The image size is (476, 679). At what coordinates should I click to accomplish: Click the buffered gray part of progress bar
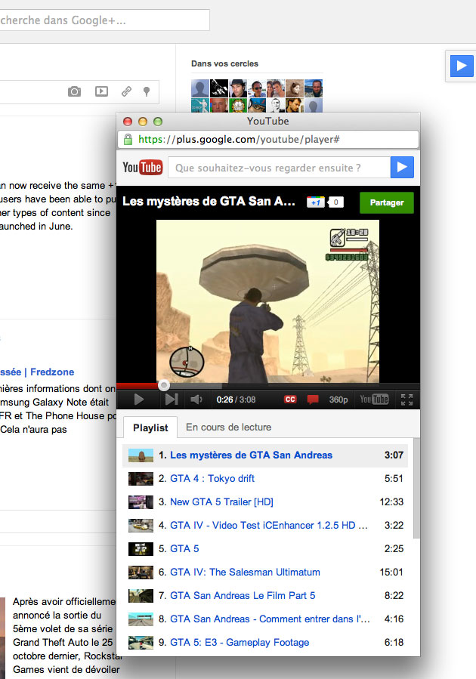tap(195, 385)
